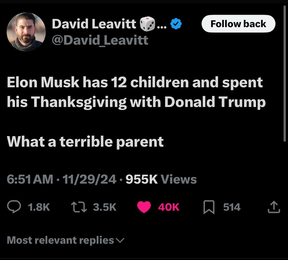Open the @David_Leavitt handle link
This screenshot has height=260, width=288.
tap(100, 40)
